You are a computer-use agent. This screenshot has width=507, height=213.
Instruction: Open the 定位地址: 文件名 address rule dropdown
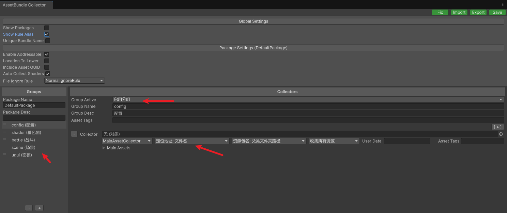[192, 141]
